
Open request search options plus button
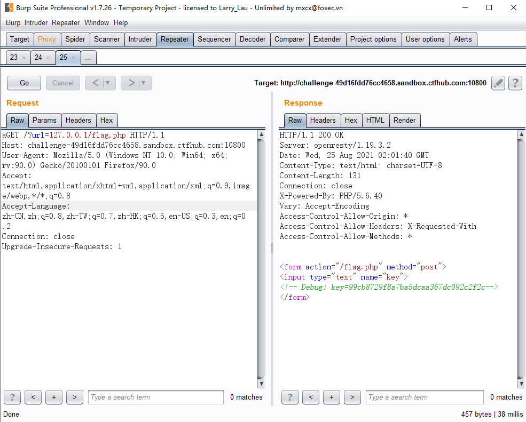click(54, 397)
